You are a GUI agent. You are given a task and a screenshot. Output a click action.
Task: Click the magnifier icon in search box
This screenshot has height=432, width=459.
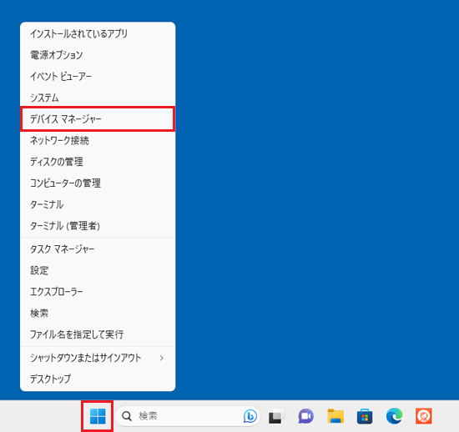tap(127, 416)
